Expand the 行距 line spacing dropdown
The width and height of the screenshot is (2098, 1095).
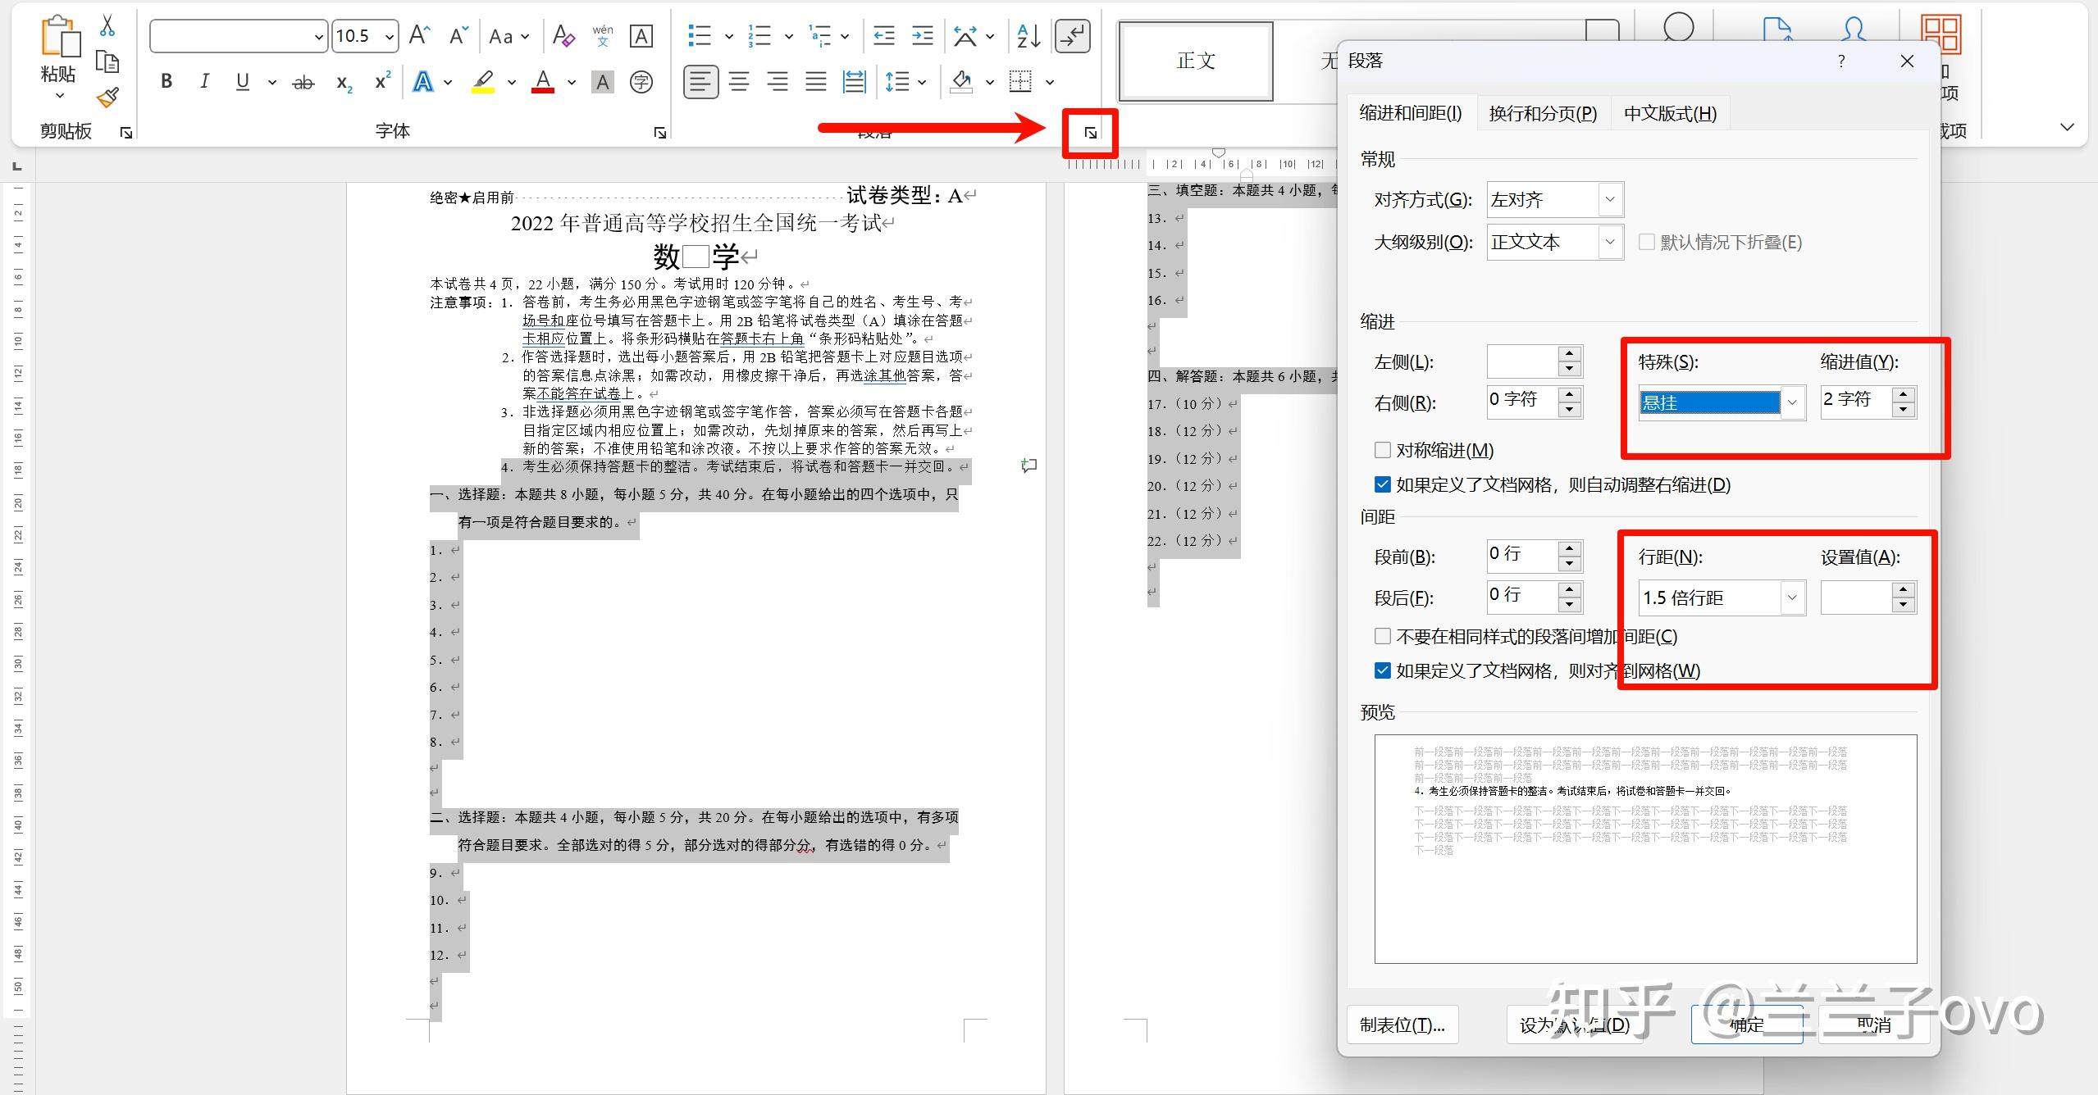pos(1791,597)
